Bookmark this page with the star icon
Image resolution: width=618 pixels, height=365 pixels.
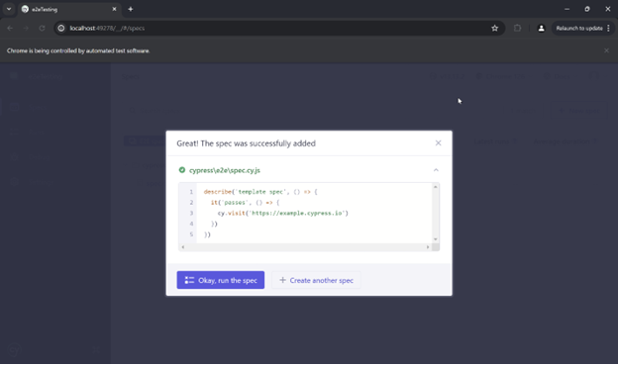tap(494, 28)
